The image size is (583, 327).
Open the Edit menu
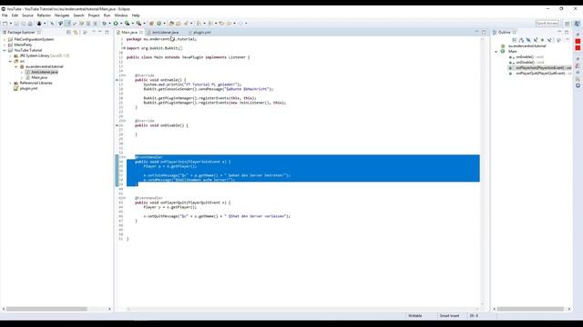click(x=15, y=15)
